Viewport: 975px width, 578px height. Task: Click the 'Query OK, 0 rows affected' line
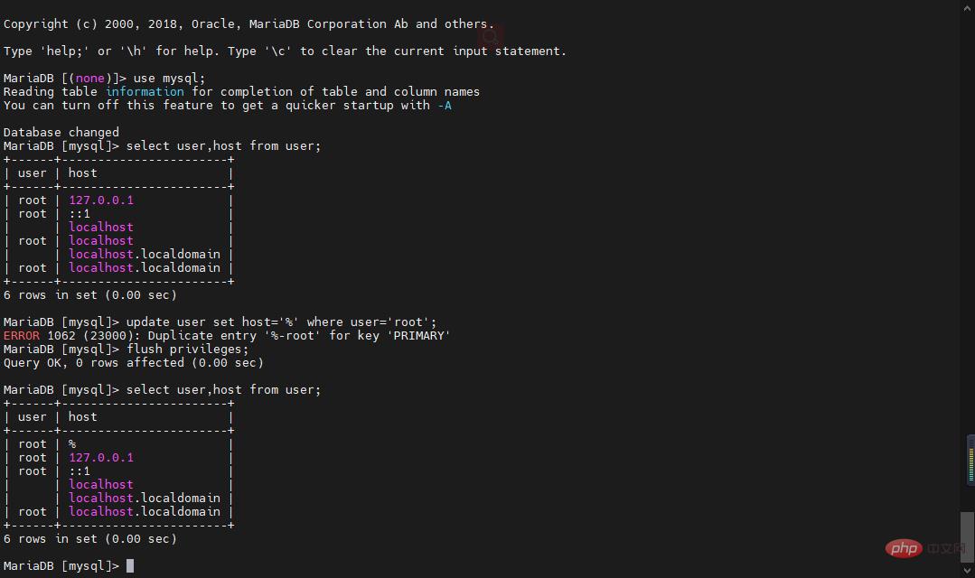(133, 363)
